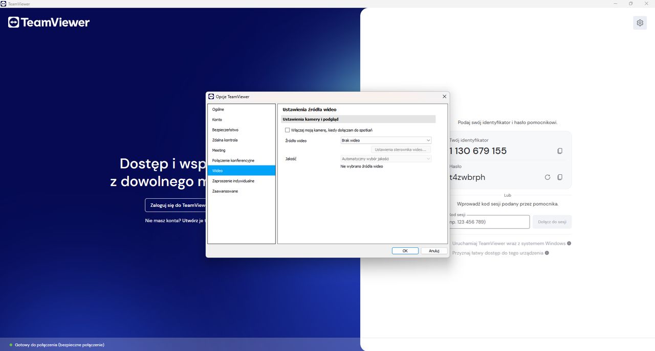This screenshot has width=655, height=351.
Task: Enable camera when joining meetings checkbox
Action: pyautogui.click(x=288, y=130)
